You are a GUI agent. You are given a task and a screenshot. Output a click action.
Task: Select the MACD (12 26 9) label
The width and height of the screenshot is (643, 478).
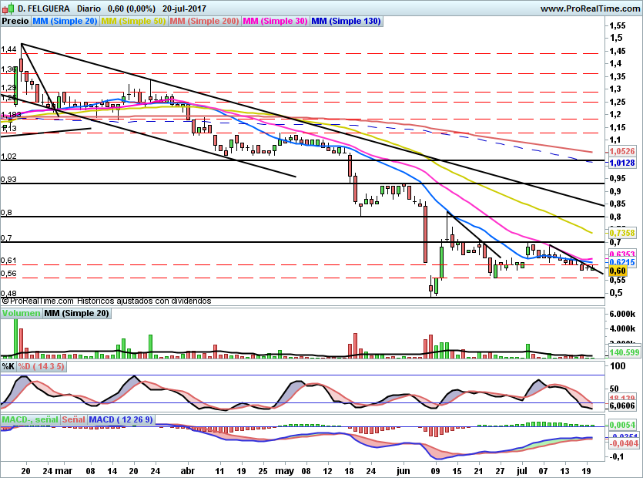[121, 419]
